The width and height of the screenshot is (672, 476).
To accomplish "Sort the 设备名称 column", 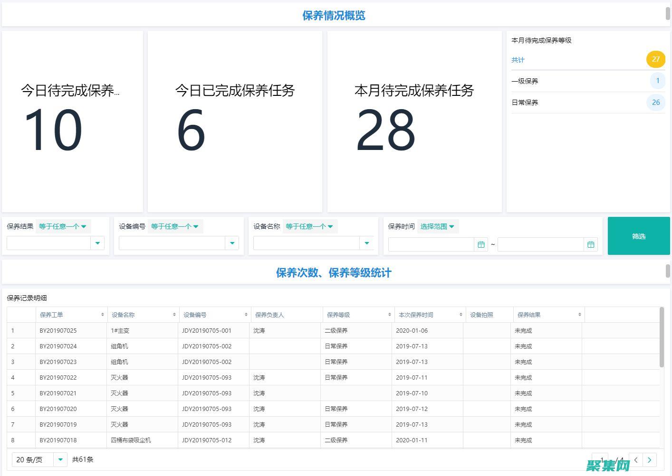I will pos(175,314).
